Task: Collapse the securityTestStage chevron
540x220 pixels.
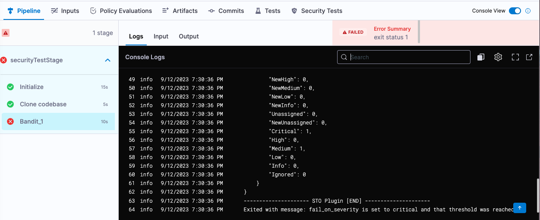Action: tap(108, 60)
